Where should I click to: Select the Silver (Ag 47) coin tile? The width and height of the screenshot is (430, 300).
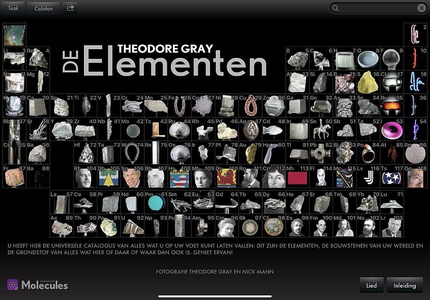point(250,129)
